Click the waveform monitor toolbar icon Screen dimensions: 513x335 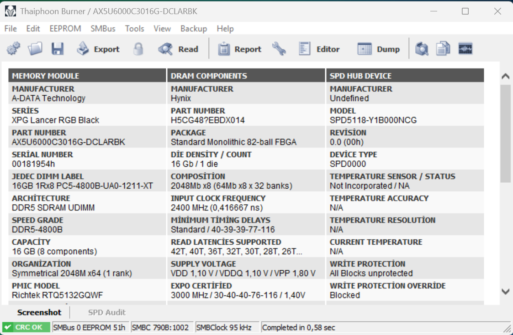tap(465, 49)
